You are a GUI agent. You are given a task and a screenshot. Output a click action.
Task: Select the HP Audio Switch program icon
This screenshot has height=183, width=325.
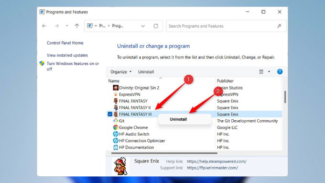point(116,134)
